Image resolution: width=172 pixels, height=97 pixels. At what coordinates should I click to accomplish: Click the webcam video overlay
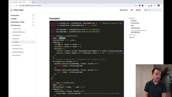154,81
